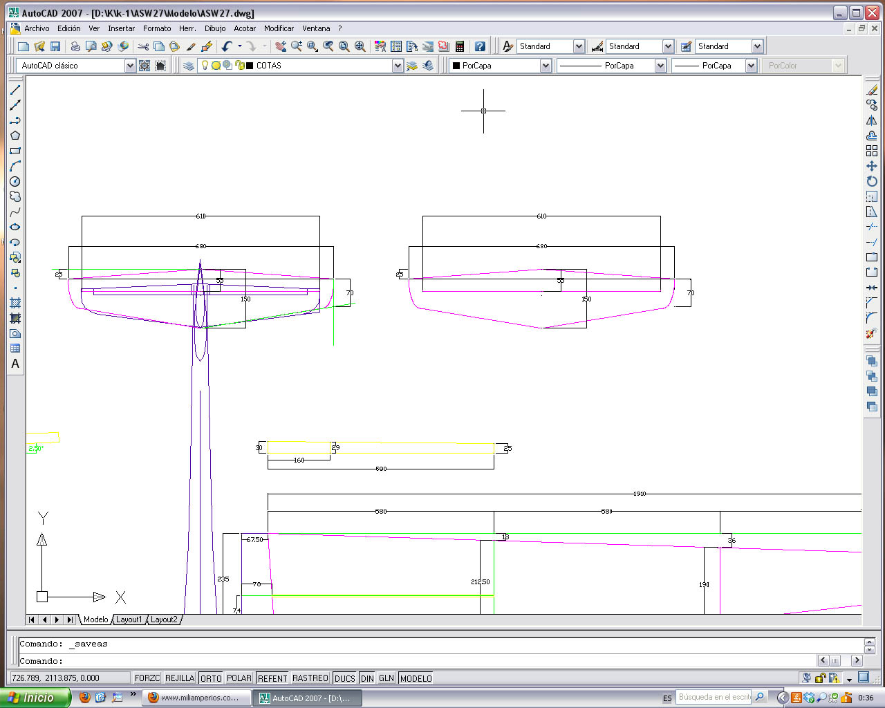This screenshot has width=885, height=708.
Task: Expand the COTAS layer dropdown
Action: click(x=398, y=66)
